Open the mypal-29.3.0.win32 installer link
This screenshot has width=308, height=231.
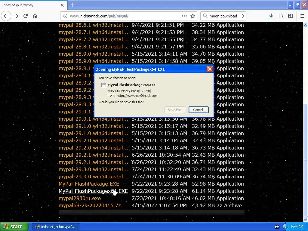point(93,170)
